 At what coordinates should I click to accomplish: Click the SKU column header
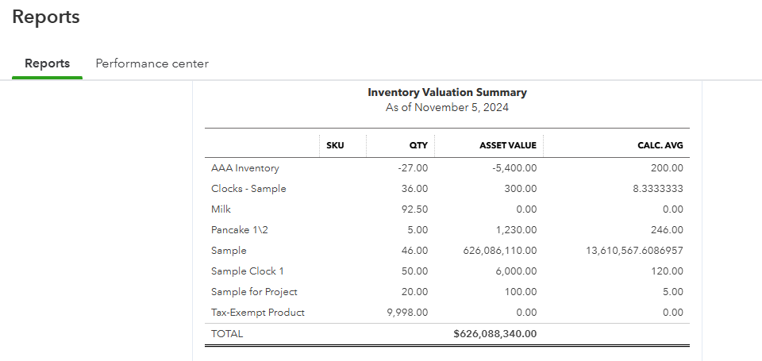click(335, 145)
